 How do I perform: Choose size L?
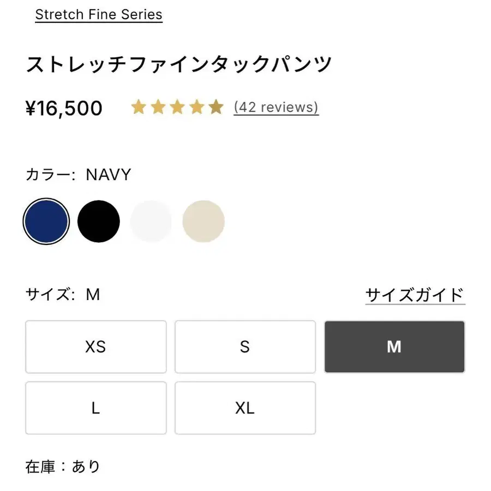[95, 408]
